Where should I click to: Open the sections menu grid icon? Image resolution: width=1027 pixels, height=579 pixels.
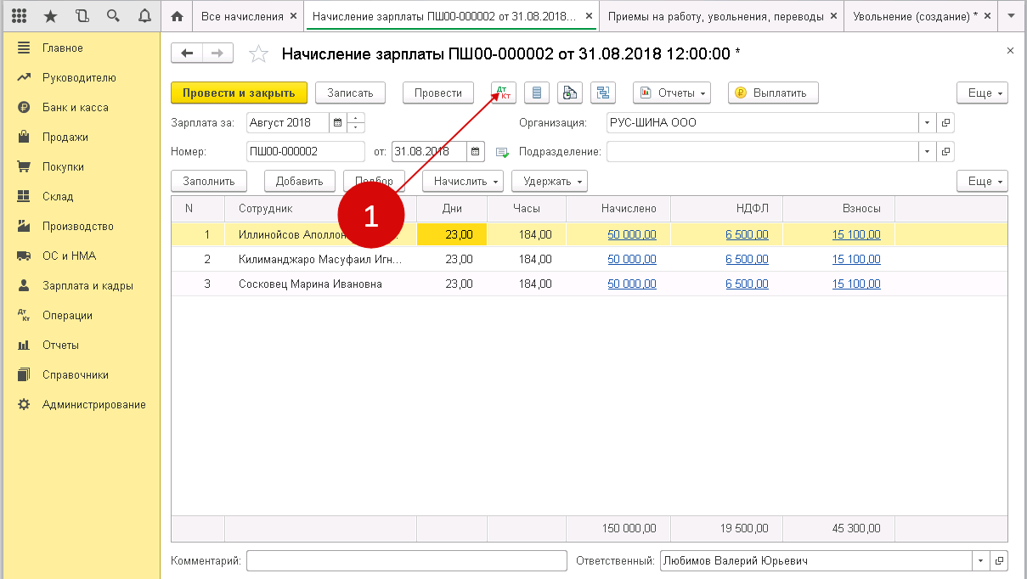pos(19,16)
